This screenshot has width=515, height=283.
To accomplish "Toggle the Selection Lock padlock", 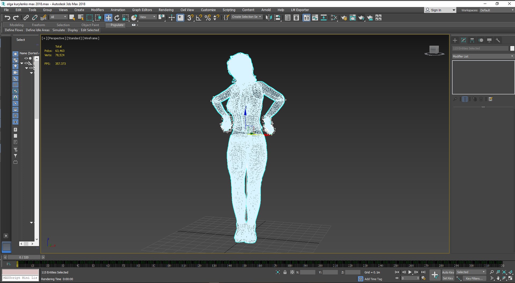I will click(285, 272).
